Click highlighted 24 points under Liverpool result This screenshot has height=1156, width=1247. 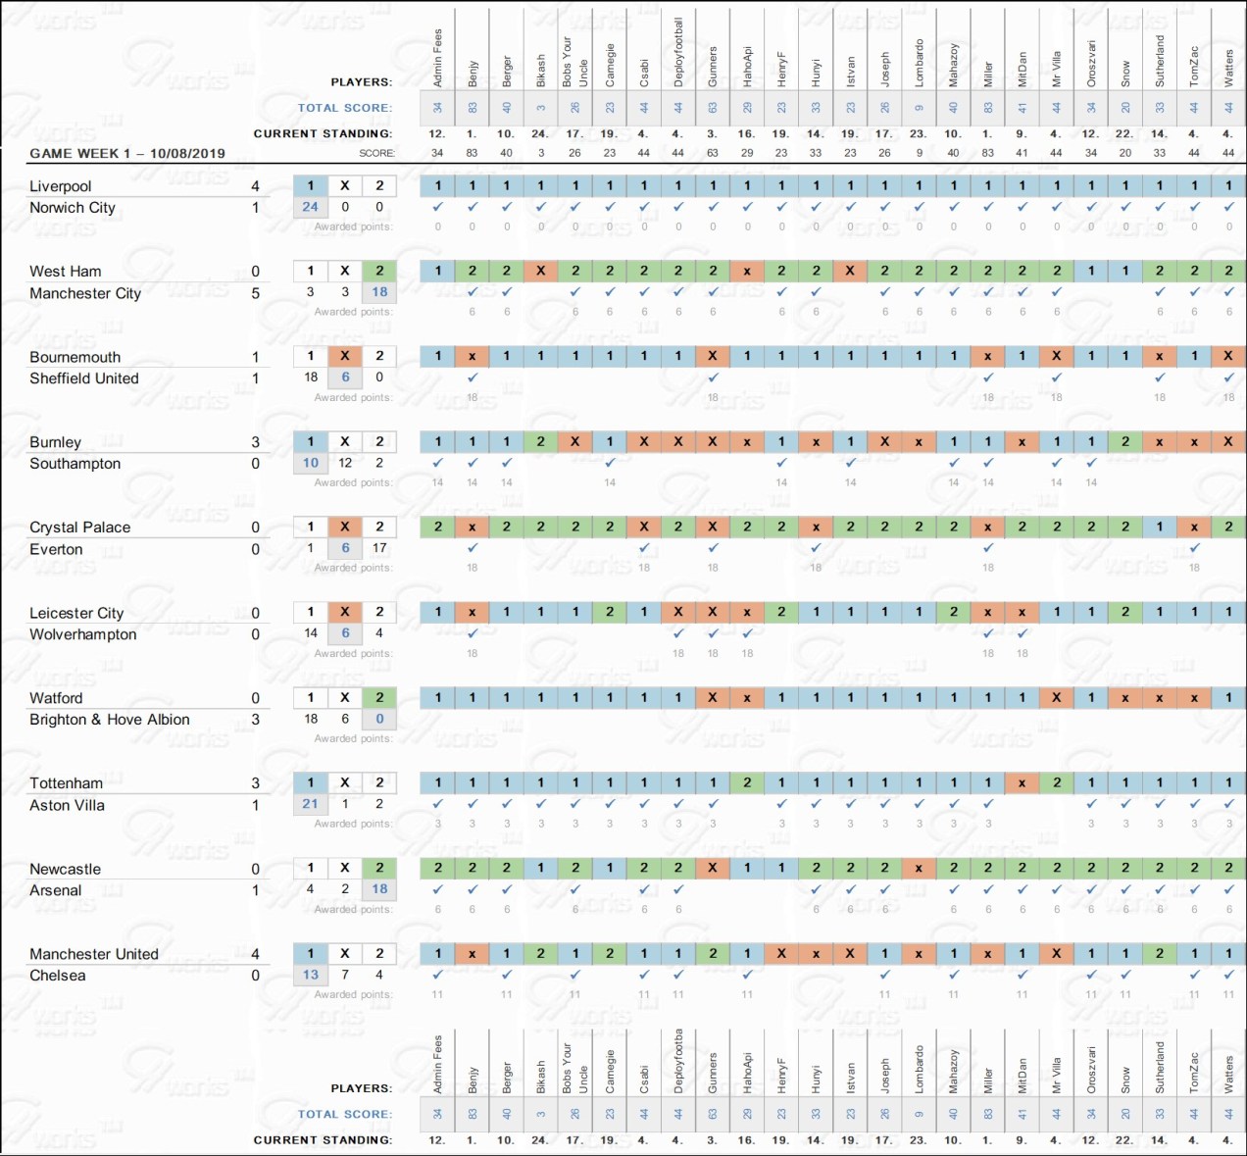(311, 207)
